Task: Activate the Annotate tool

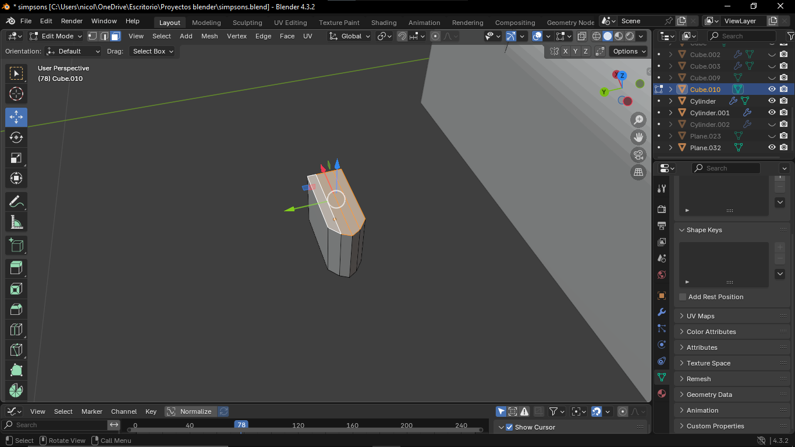Action: pos(16,202)
